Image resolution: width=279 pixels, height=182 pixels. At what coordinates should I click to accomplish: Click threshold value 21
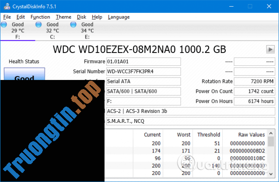tap(217, 151)
